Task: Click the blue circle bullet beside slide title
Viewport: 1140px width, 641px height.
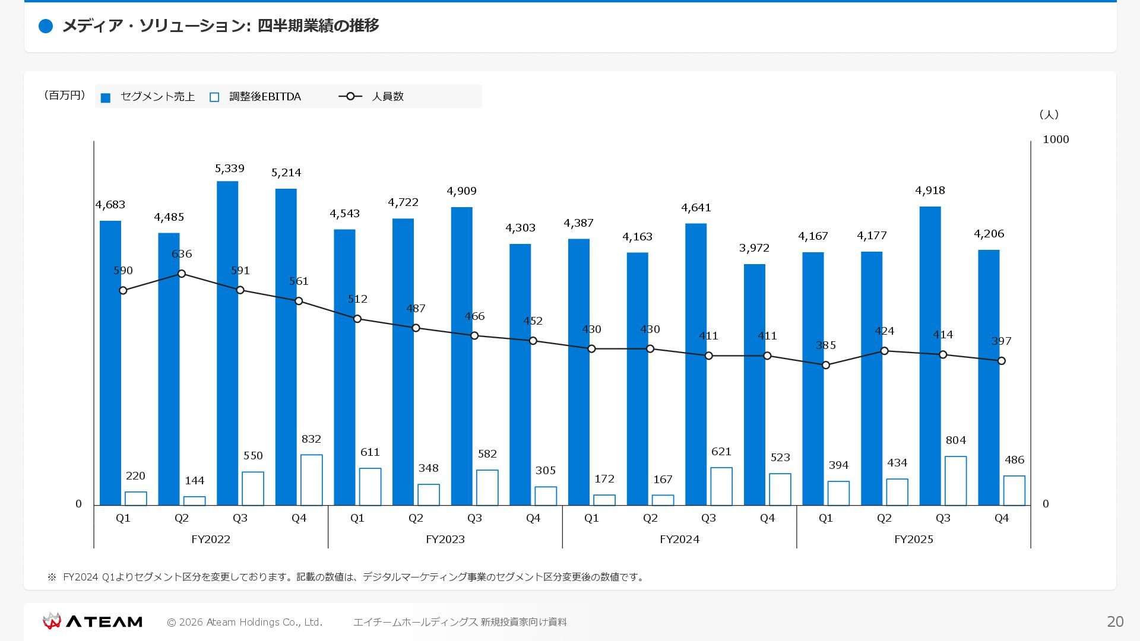Action: click(46, 26)
